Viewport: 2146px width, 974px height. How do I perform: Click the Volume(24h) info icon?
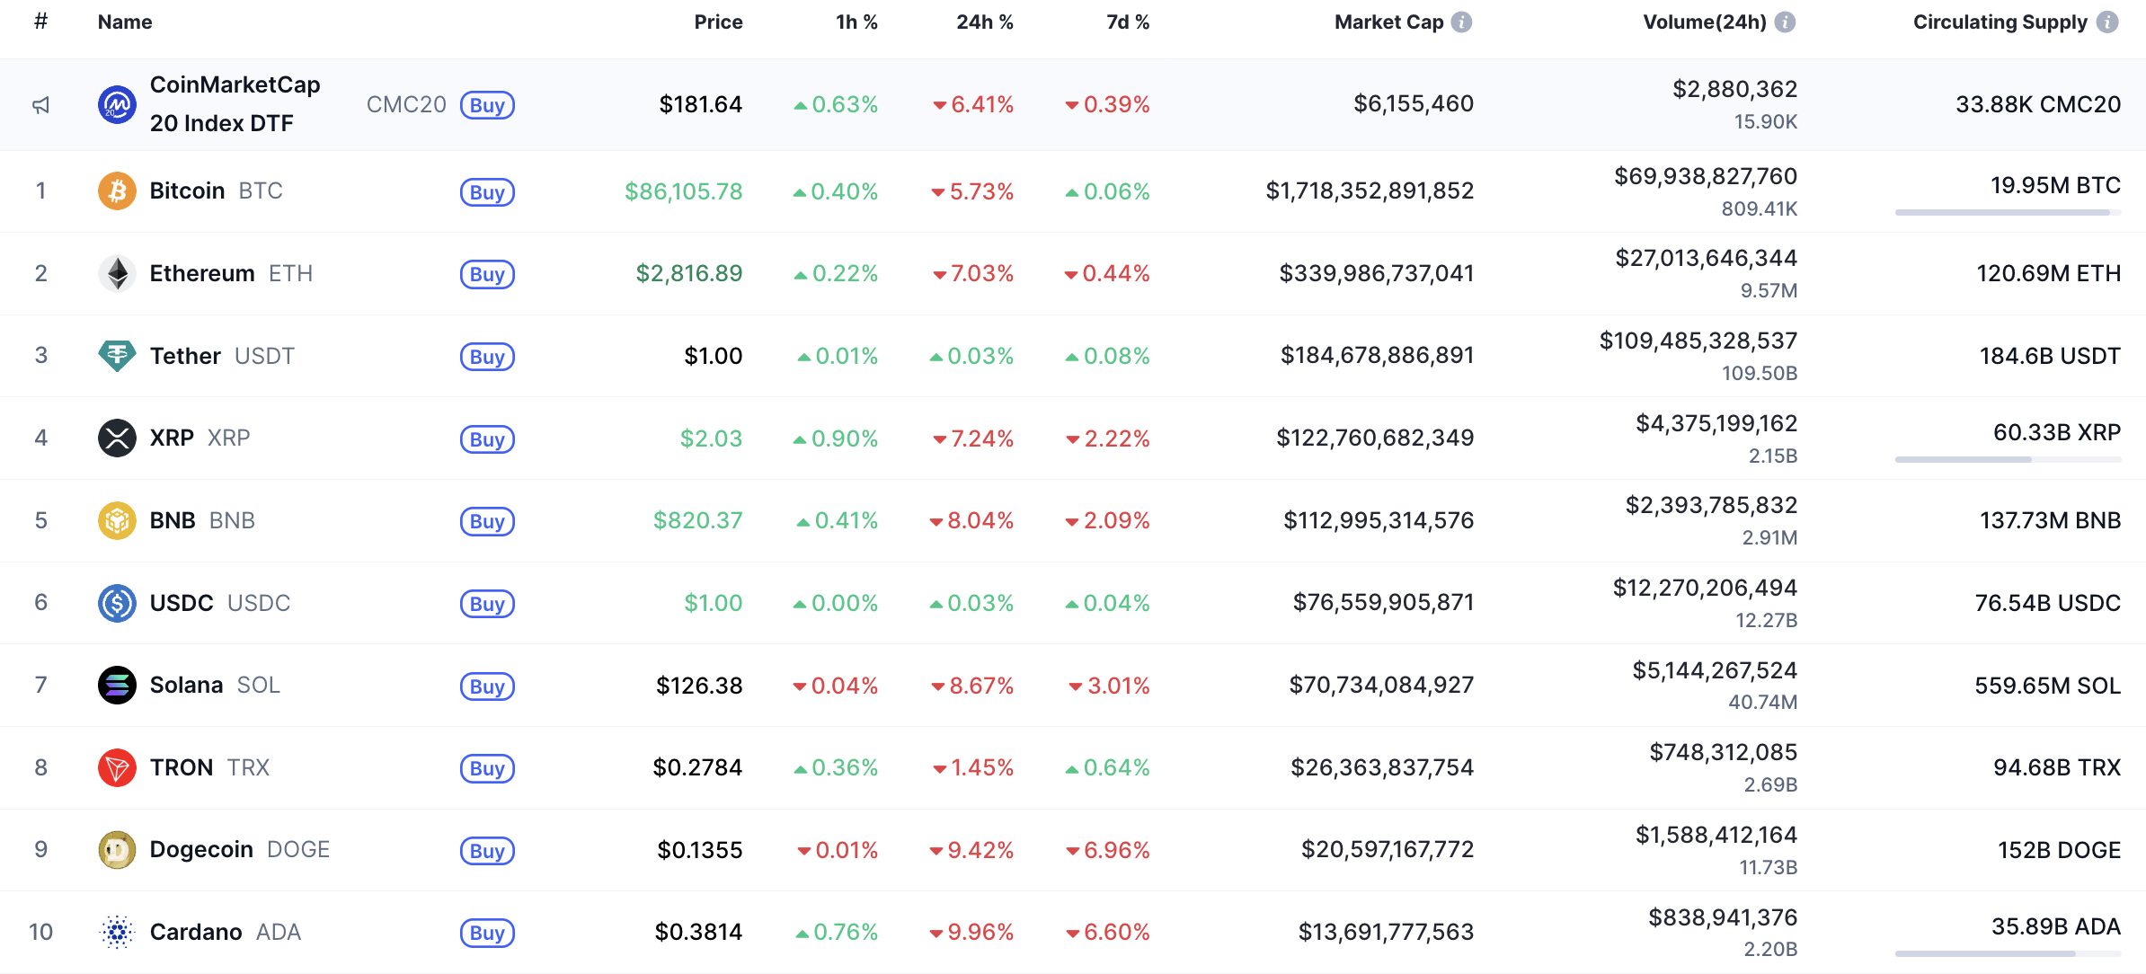(x=1786, y=22)
